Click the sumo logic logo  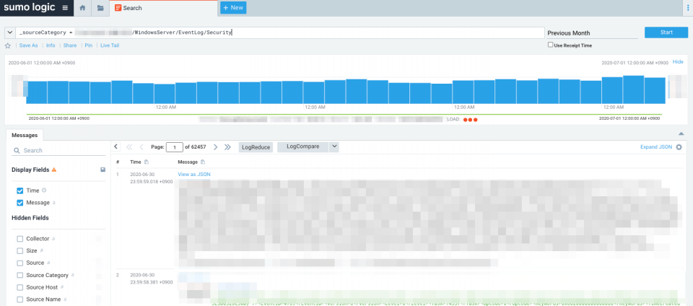(30, 7)
